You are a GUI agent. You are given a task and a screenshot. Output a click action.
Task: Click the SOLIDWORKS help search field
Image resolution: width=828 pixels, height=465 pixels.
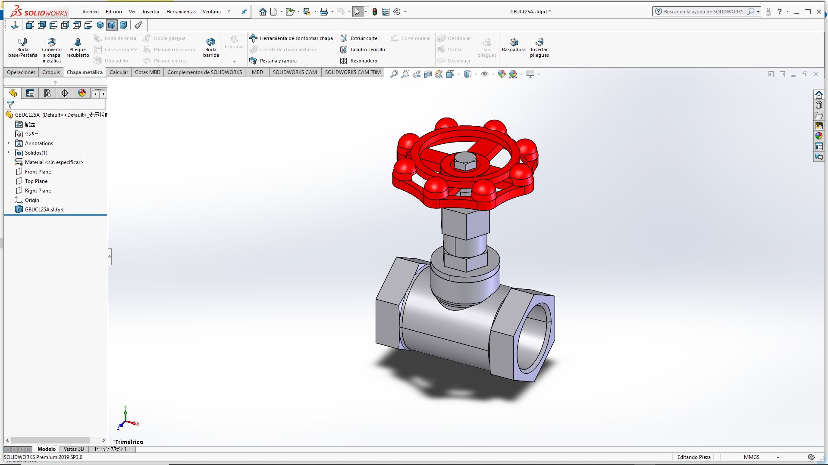point(703,12)
